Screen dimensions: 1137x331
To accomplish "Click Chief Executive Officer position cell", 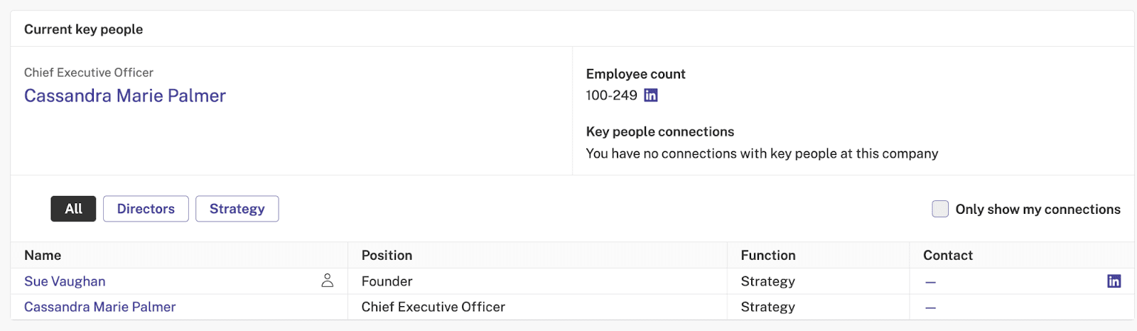I will [433, 307].
